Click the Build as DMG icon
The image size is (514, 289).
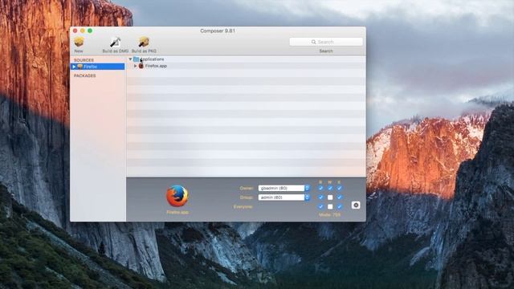pyautogui.click(x=115, y=42)
